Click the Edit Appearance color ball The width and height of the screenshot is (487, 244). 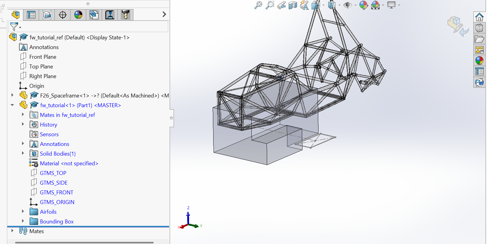click(363, 5)
